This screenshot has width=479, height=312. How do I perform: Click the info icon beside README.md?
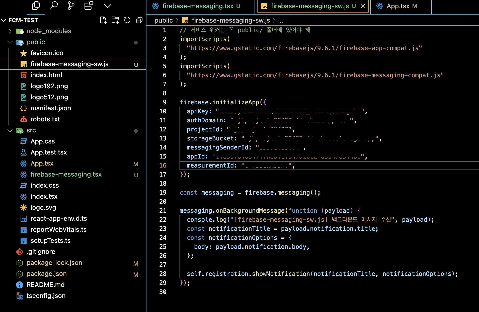click(20, 285)
